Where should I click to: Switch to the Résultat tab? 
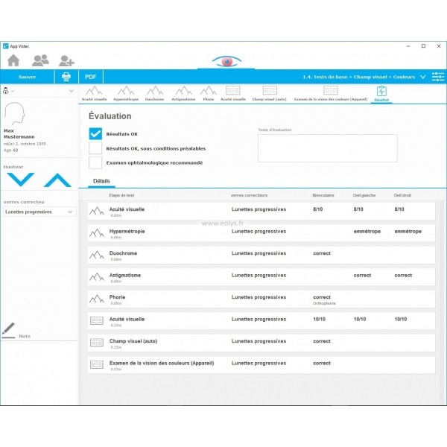point(381,93)
